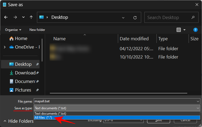Click the Desktop icon in address bar
The width and height of the screenshot is (202, 127).
click(42, 17)
